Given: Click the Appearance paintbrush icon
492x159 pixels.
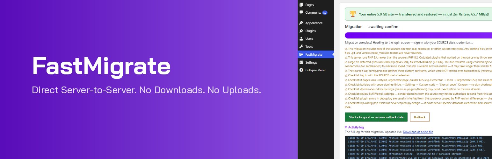Looking at the screenshot, I should 301,23.
